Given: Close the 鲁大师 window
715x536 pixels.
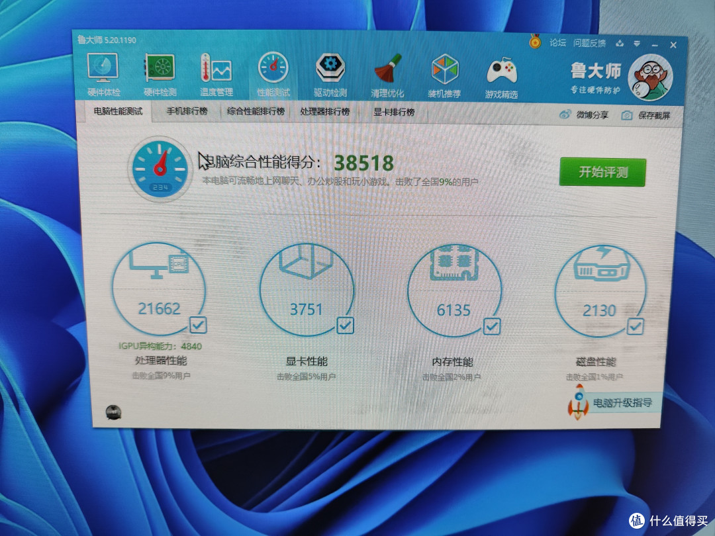Looking at the screenshot, I should tap(673, 45).
